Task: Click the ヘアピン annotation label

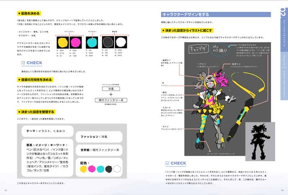Action: (202, 64)
